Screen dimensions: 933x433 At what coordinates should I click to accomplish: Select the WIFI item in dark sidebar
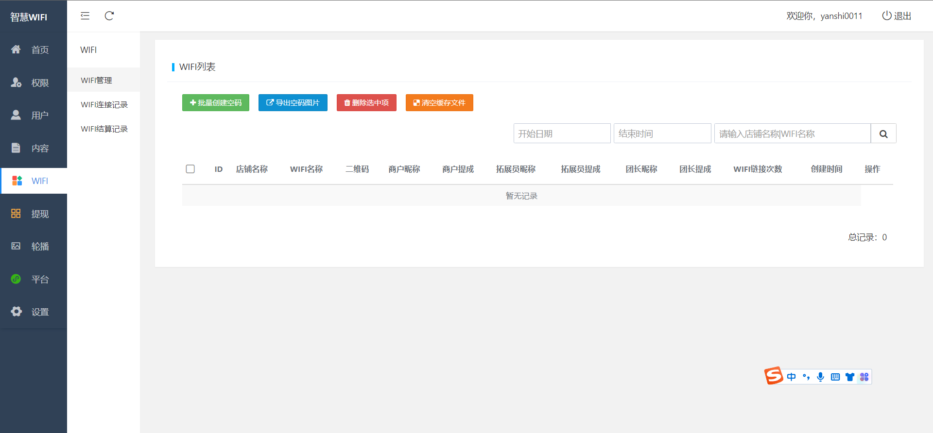(34, 181)
